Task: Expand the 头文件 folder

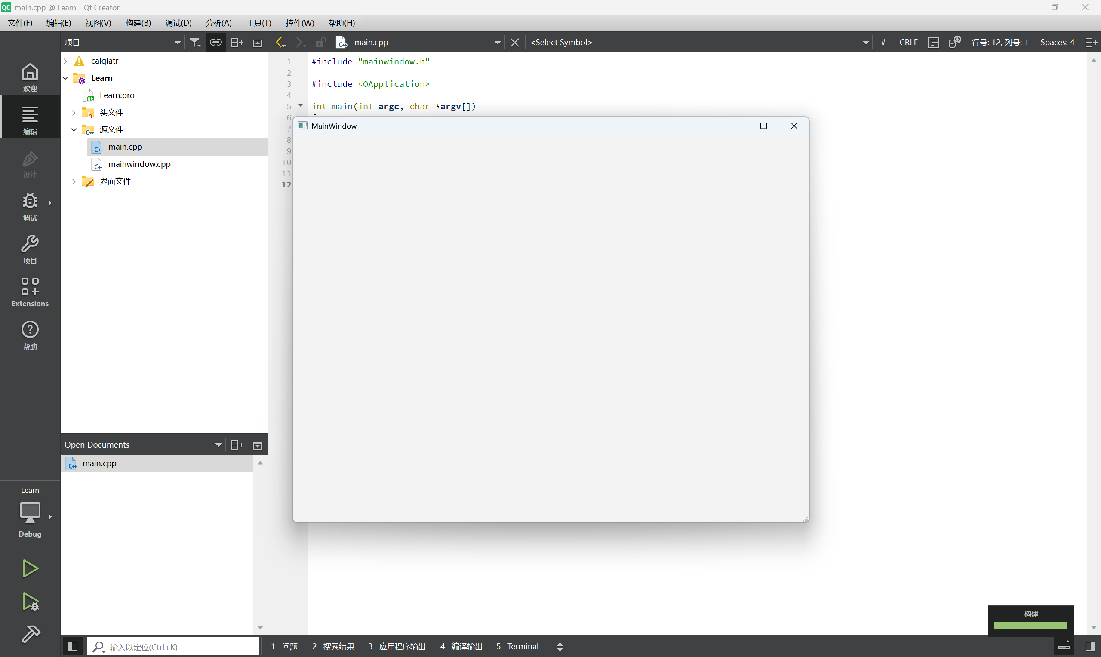Action: pyautogui.click(x=74, y=113)
